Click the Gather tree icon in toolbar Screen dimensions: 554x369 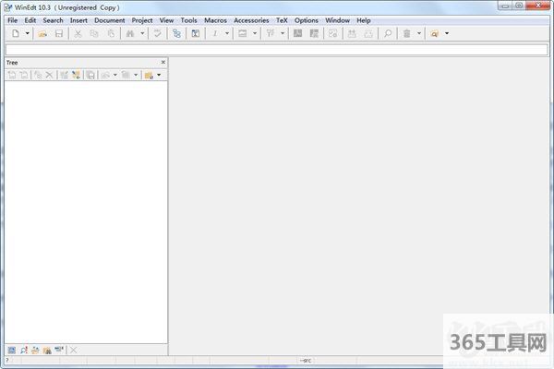point(176,33)
